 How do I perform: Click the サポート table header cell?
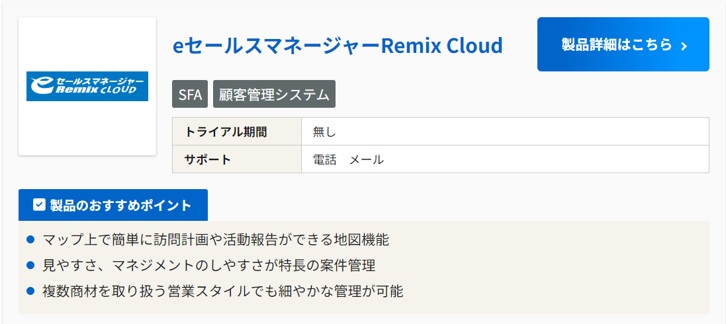(237, 159)
